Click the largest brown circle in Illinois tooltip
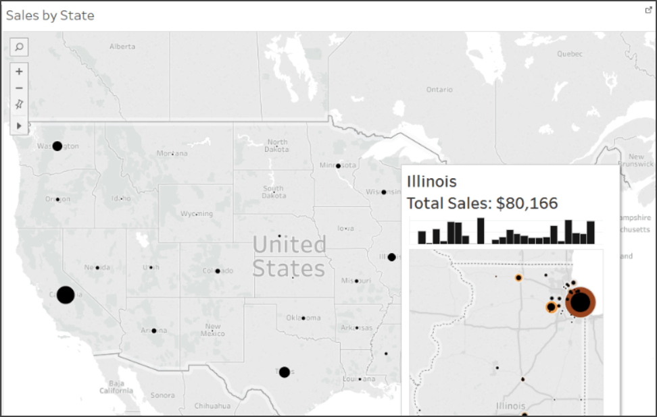This screenshot has width=657, height=417. [x=580, y=302]
